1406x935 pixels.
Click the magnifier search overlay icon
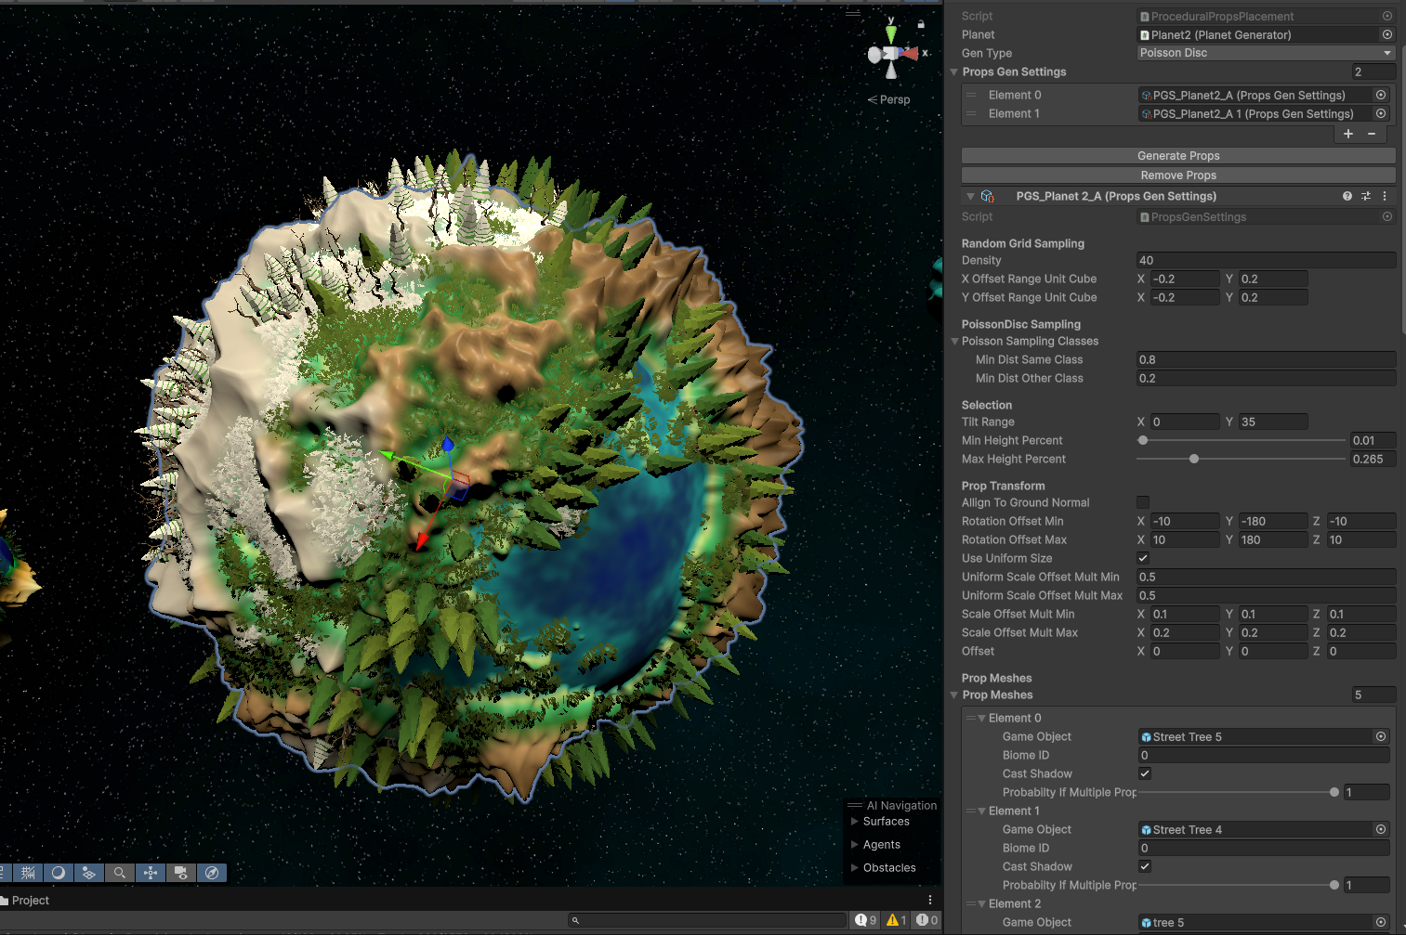point(119,873)
